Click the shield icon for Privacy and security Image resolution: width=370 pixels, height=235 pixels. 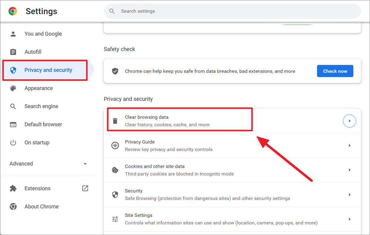[x=13, y=70]
